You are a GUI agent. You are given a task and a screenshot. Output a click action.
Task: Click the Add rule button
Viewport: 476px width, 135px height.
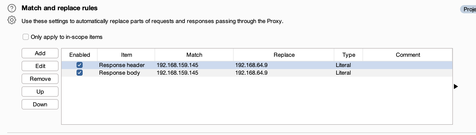(40, 53)
